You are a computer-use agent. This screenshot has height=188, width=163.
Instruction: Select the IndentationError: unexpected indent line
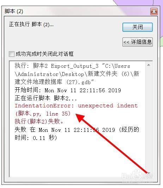point(76,106)
